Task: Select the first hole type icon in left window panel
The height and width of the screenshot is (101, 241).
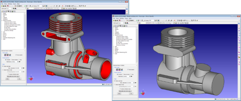Action: [x=5, y=55]
